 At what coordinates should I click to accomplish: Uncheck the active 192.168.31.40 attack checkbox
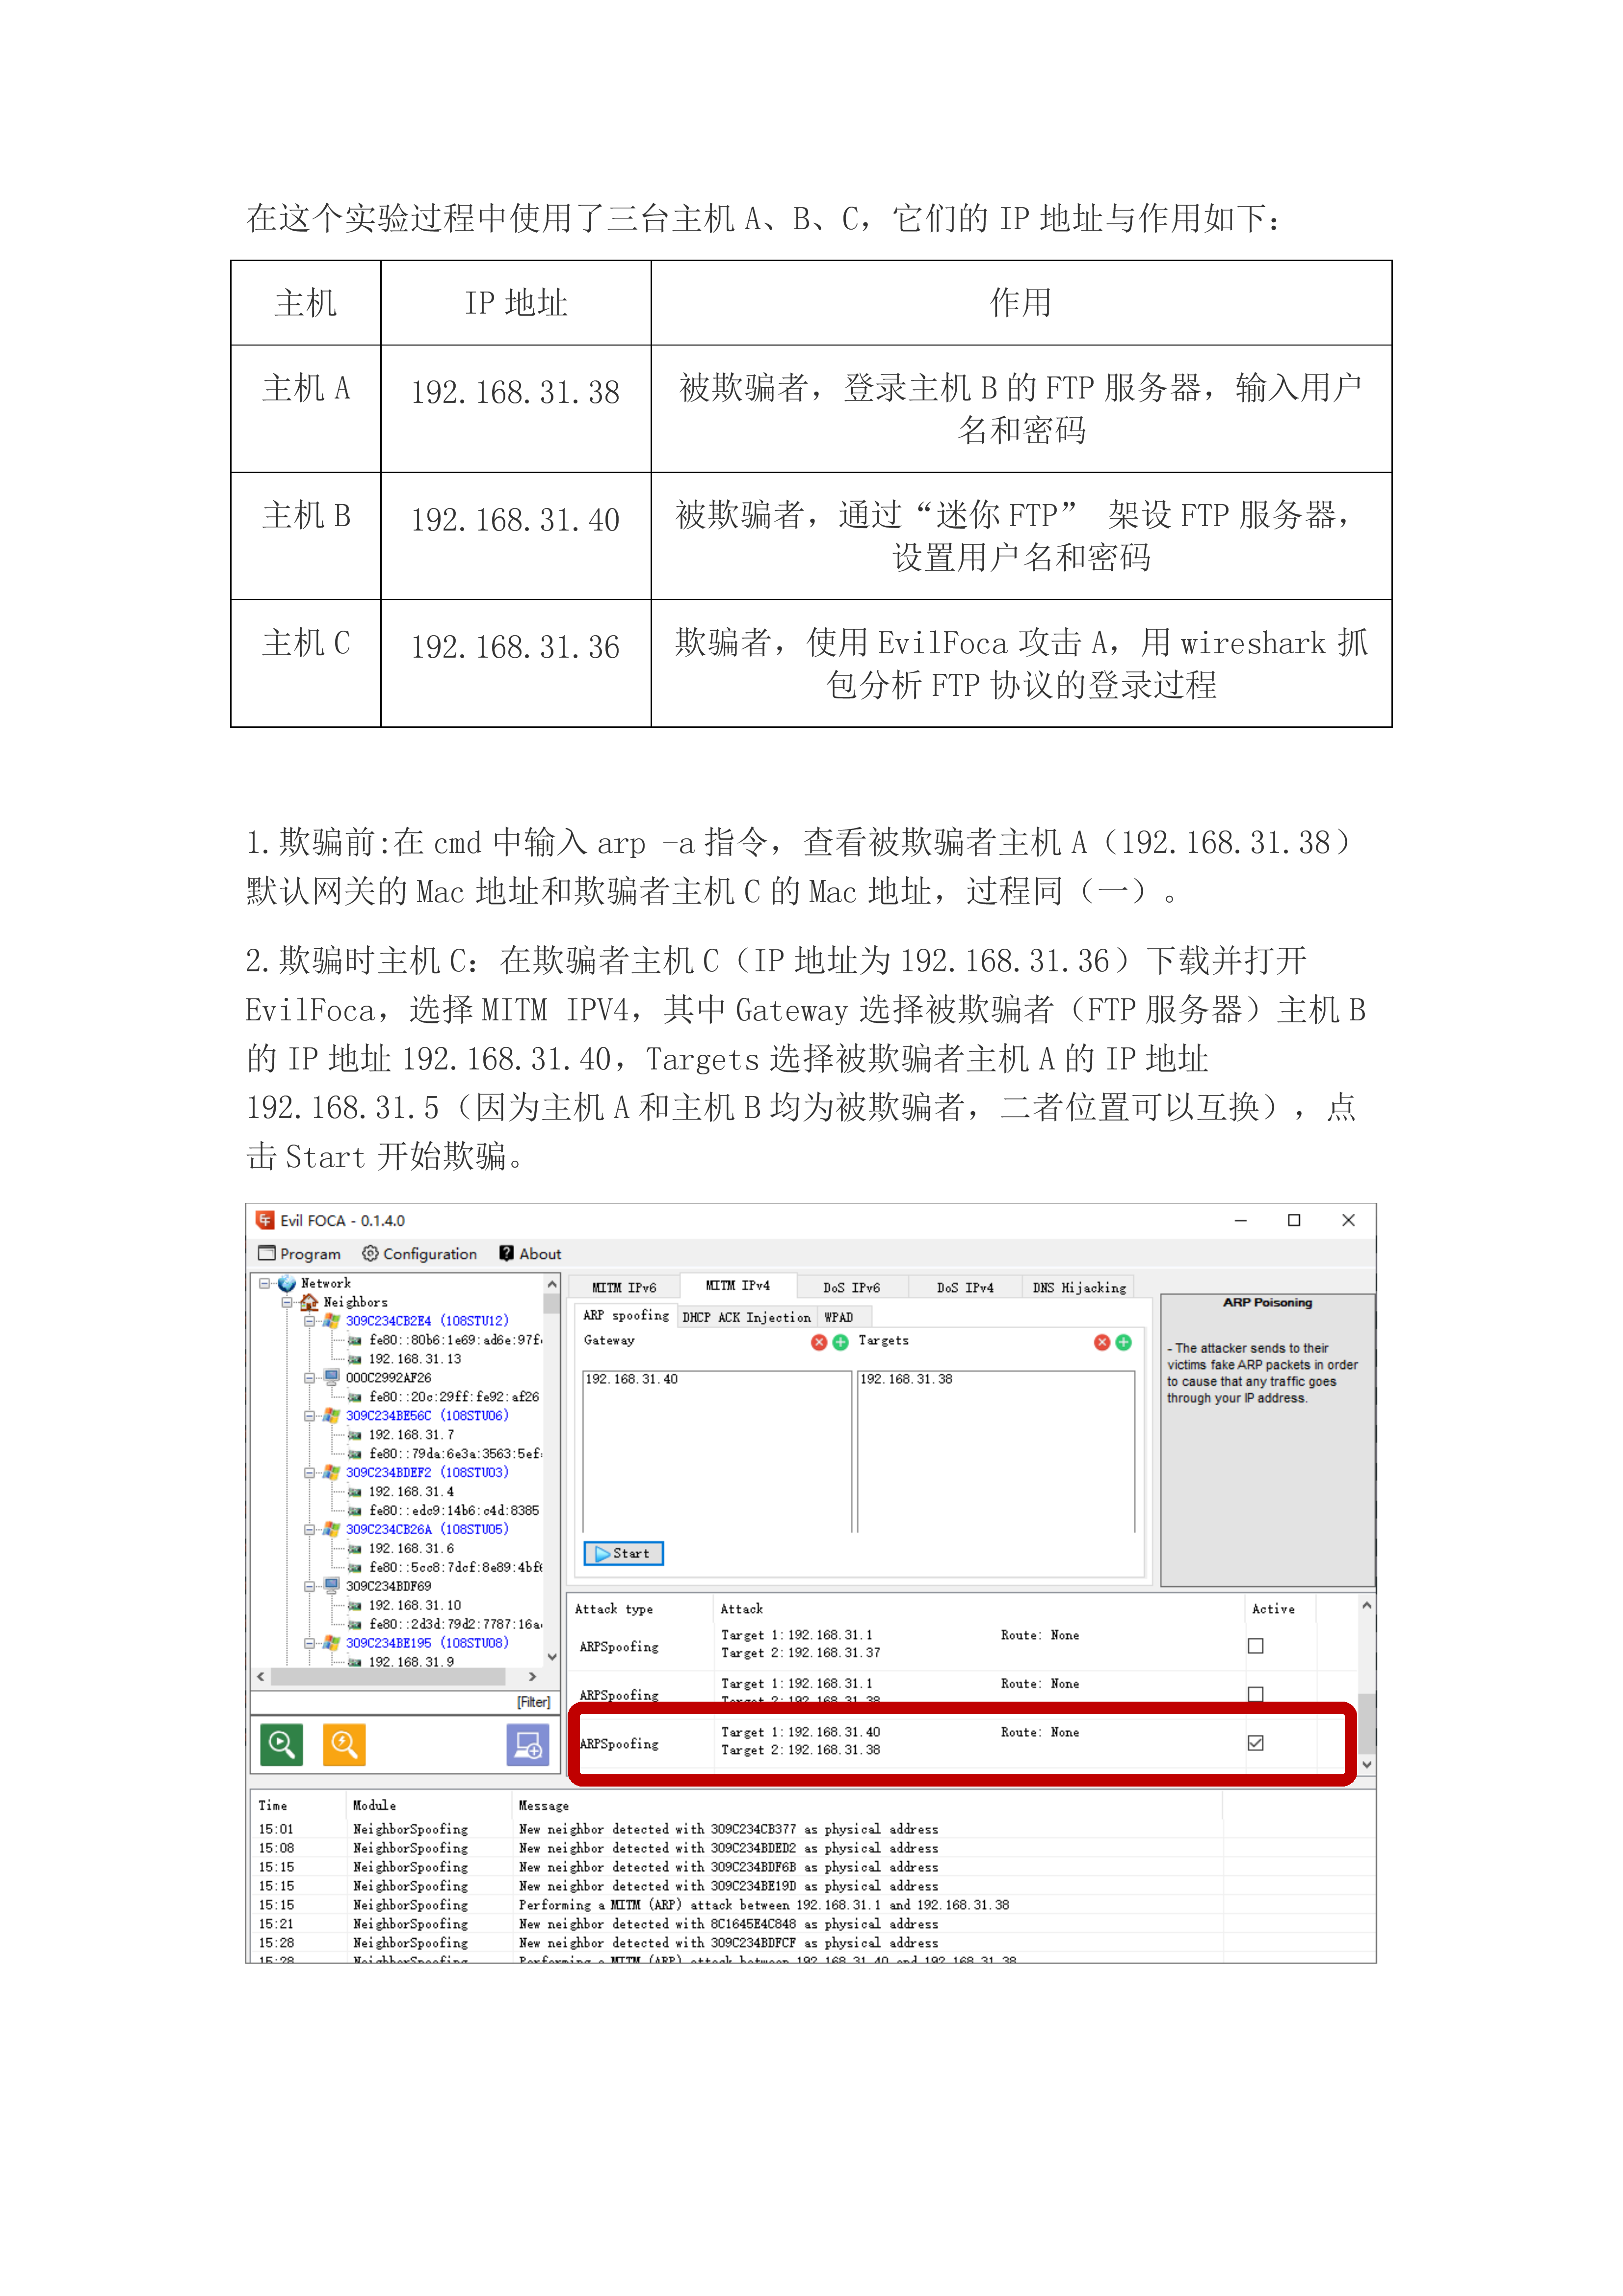(1255, 1743)
